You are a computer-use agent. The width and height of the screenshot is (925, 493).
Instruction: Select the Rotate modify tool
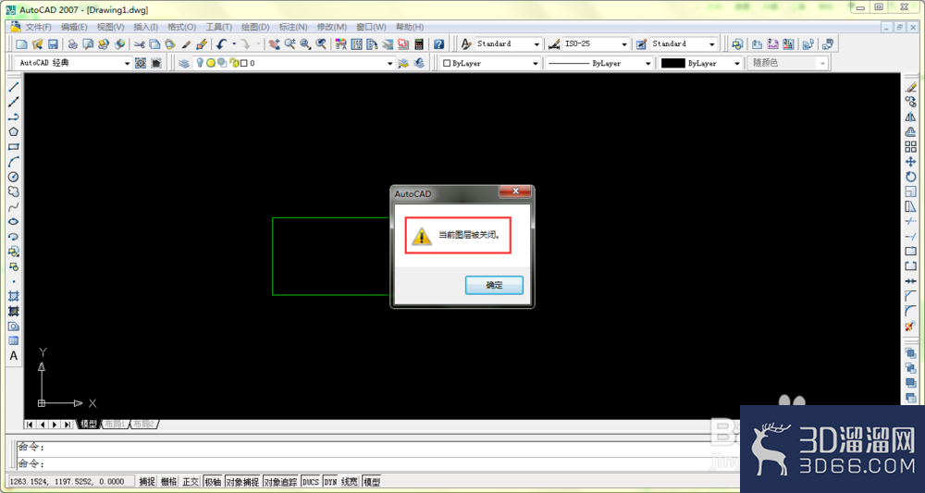click(x=911, y=177)
